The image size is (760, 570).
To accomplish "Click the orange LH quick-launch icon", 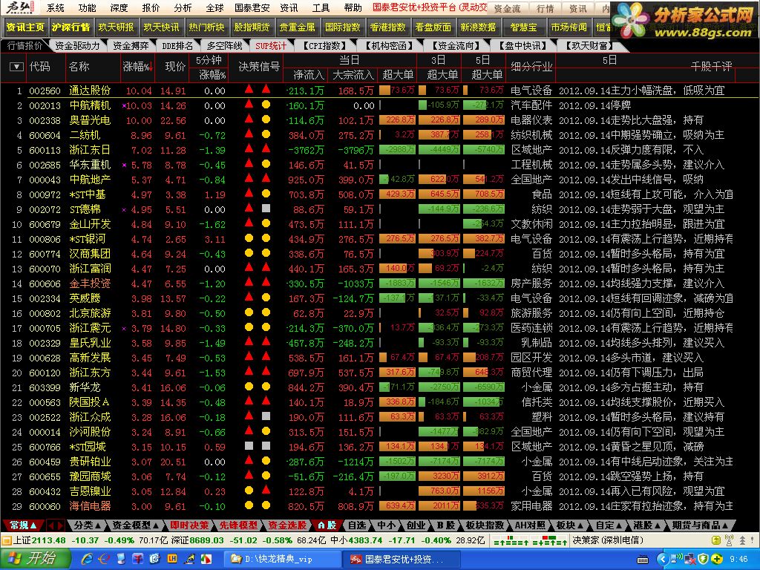I will (172, 559).
